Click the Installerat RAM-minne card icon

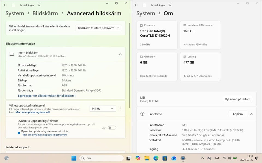[x=185, y=25]
